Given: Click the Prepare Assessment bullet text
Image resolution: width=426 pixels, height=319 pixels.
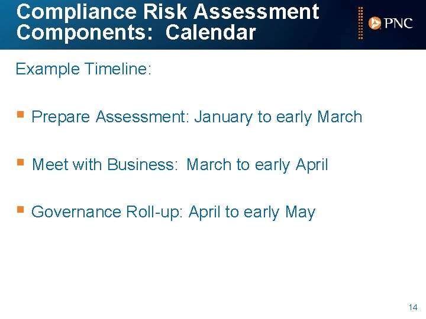Looking at the screenshot, I should click(110, 117).
